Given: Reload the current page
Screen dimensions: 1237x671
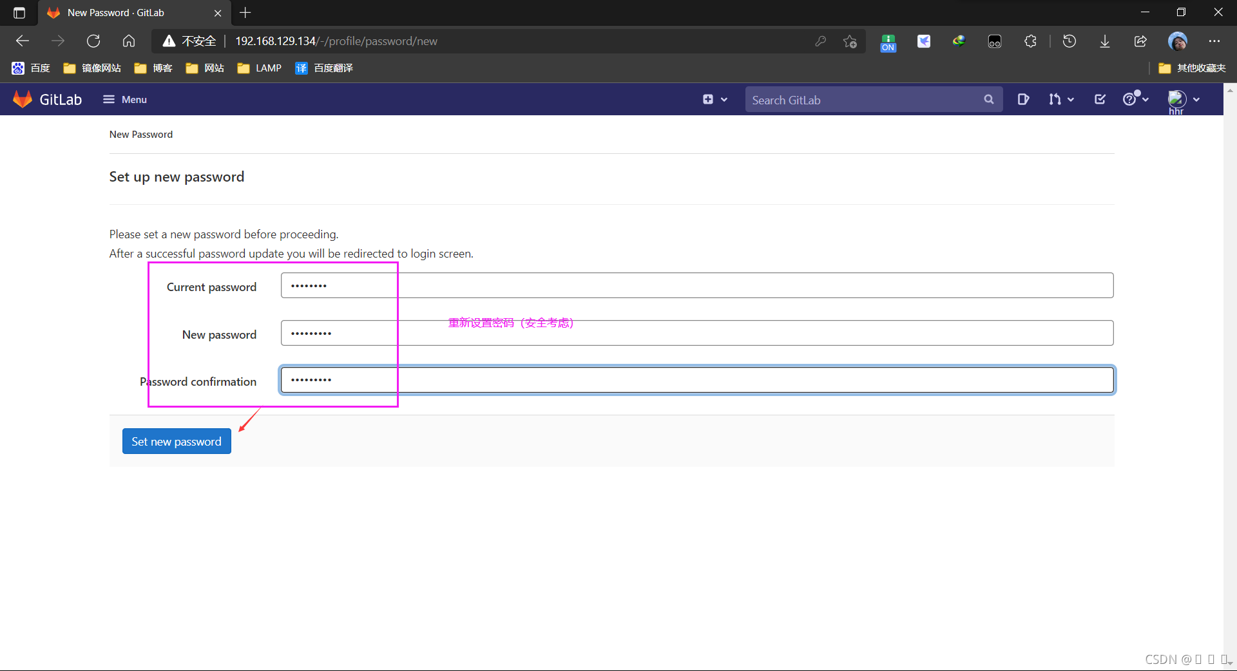Looking at the screenshot, I should coord(93,41).
